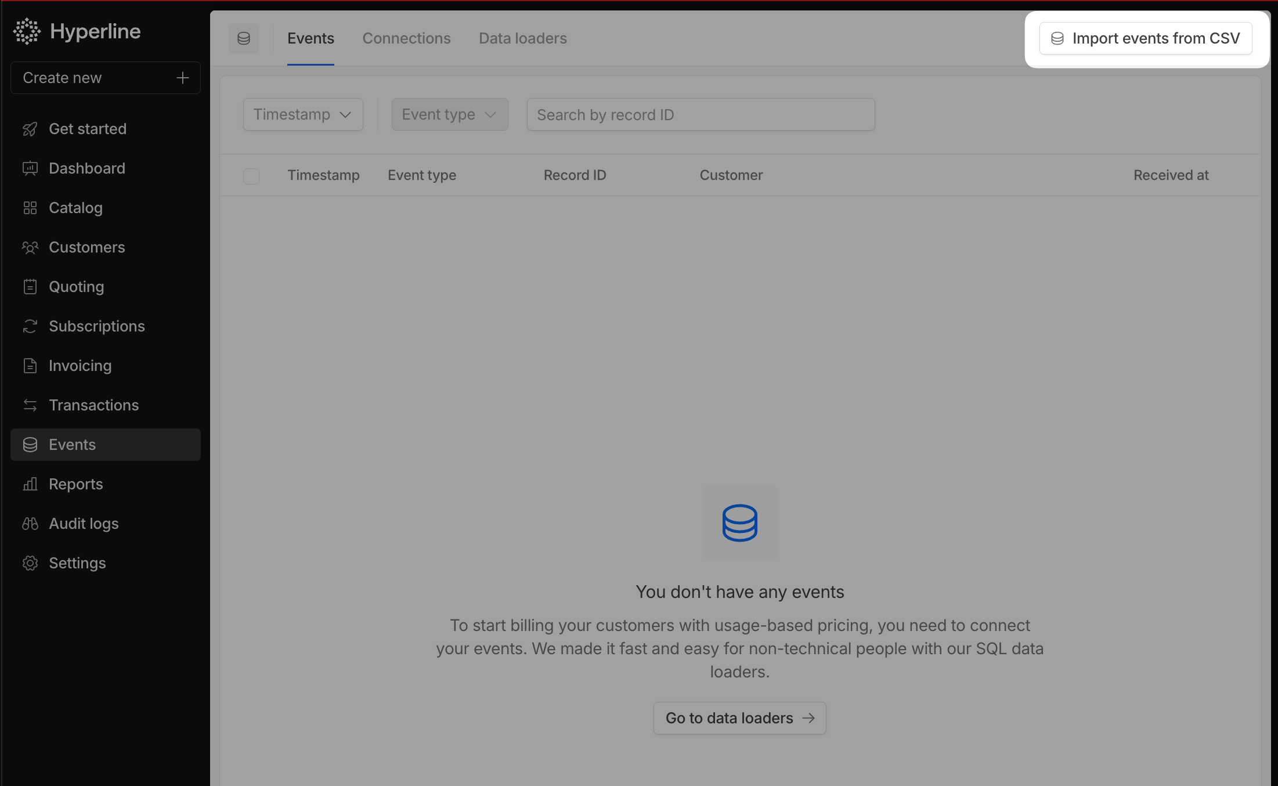Open Get started rocket icon
The height and width of the screenshot is (786, 1278).
tap(30, 129)
